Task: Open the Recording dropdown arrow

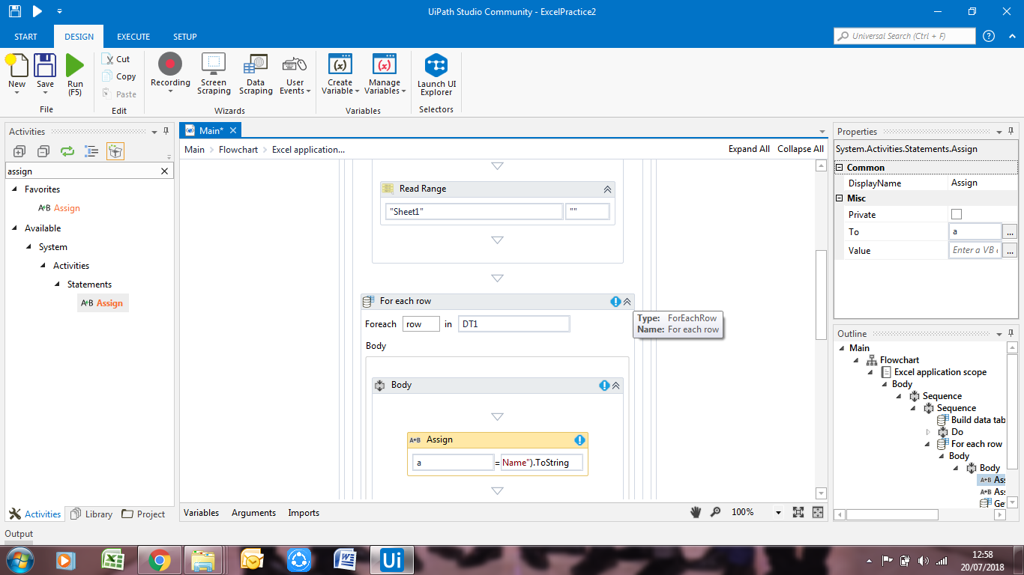Action: [x=170, y=92]
